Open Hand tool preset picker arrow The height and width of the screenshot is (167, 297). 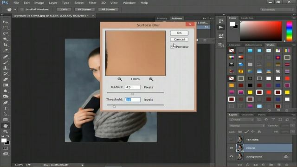coord(15,9)
